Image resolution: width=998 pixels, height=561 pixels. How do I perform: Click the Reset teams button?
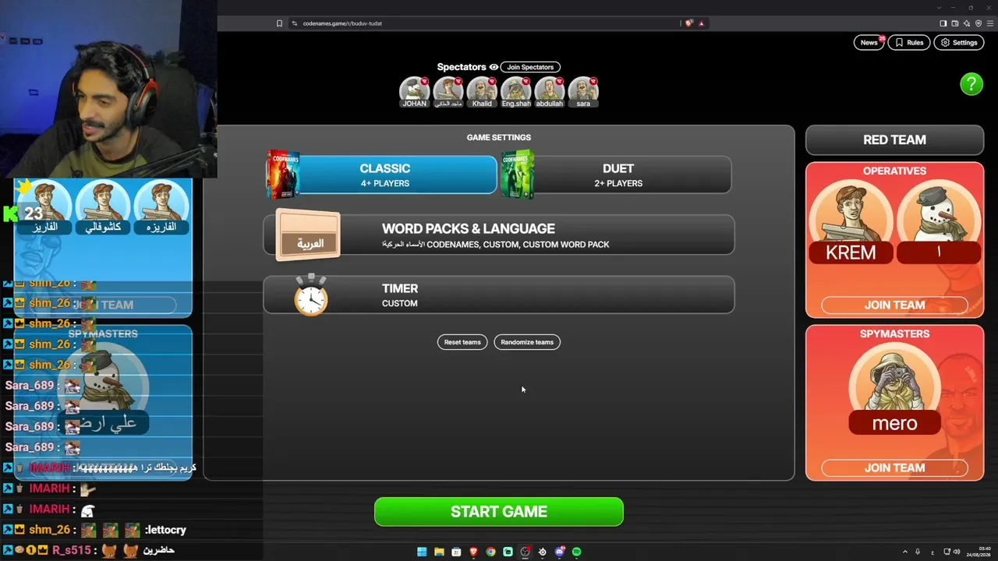click(x=462, y=342)
